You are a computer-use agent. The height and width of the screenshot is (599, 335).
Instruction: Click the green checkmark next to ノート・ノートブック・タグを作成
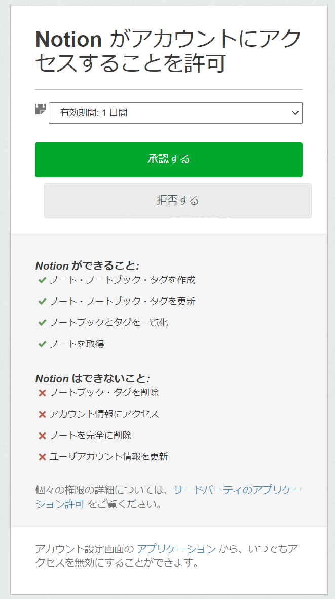coord(42,280)
